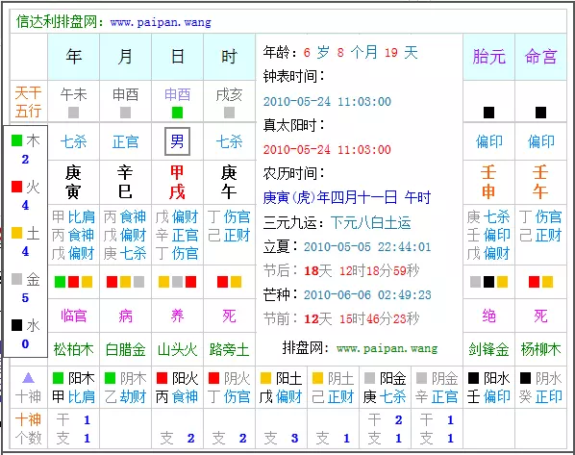Click 戌亥 in the 时 column
The width and height of the screenshot is (575, 455).
click(x=229, y=94)
